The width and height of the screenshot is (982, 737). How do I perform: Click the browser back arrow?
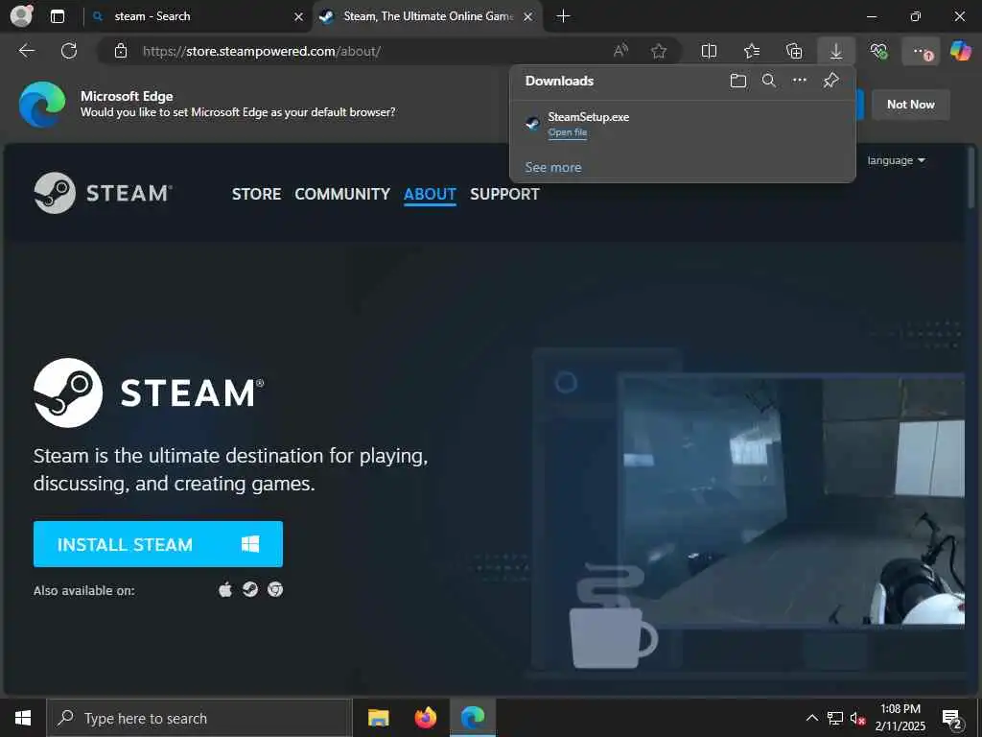click(27, 51)
